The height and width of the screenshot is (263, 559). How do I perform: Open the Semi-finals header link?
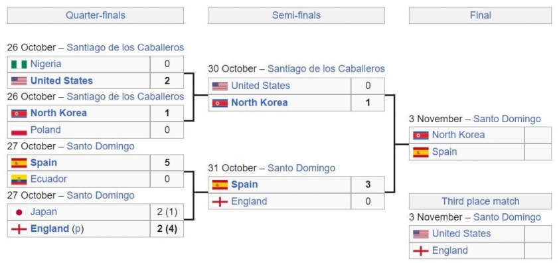tap(296, 15)
